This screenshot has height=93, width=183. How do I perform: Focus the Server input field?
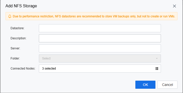100,48
